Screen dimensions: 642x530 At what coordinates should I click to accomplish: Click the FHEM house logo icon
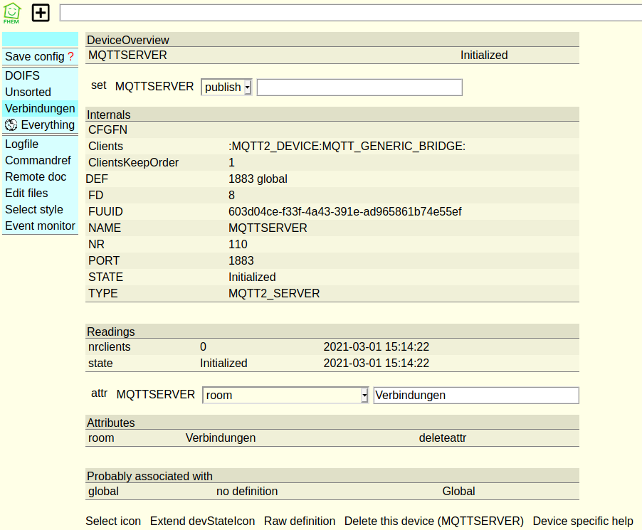[x=12, y=13]
